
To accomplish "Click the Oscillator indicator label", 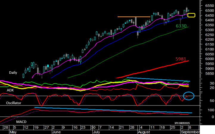I will pos(14,103).
